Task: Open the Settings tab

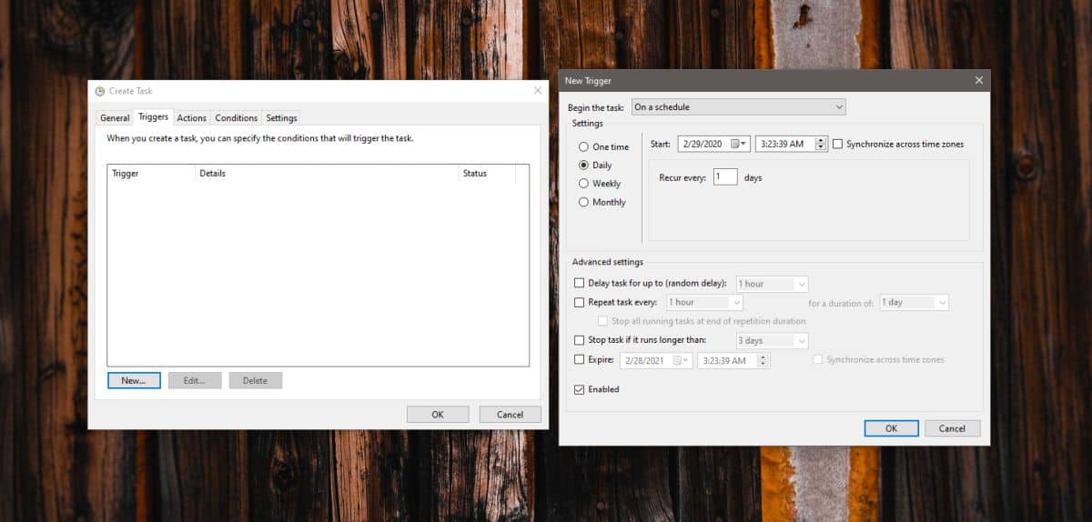Action: tap(281, 118)
